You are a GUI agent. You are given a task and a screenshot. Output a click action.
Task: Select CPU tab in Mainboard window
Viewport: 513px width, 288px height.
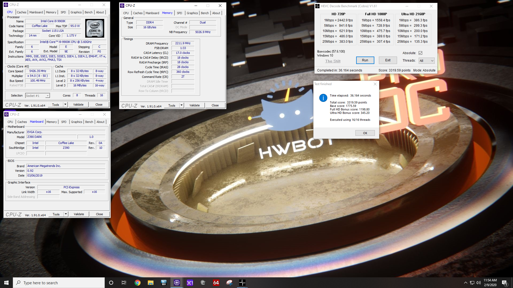click(x=10, y=122)
